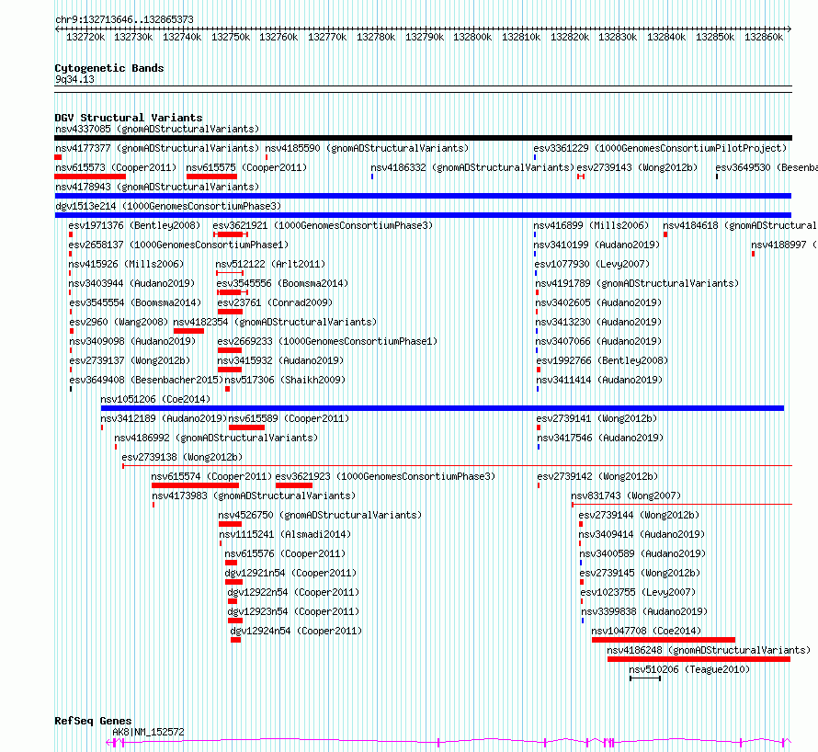The height and width of the screenshot is (752, 818).
Task: Select dgv12923n54 (Cooper2011) label
Action: click(293, 611)
